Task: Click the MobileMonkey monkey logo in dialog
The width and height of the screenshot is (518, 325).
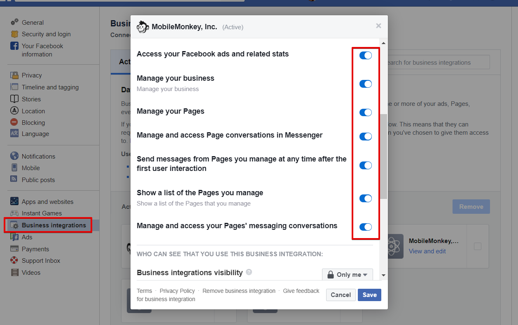Action: pos(142,27)
